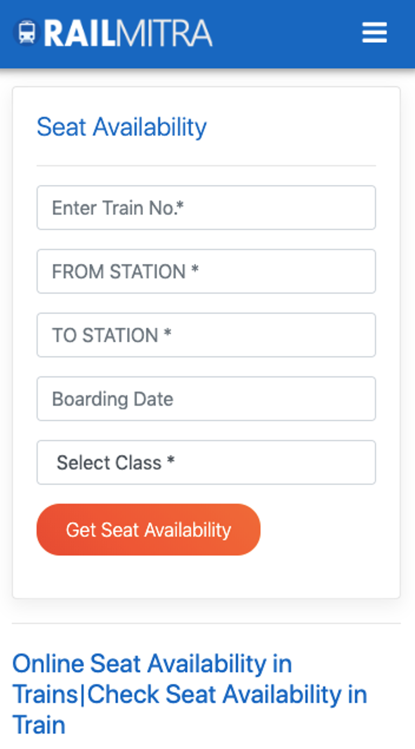
Task: Click the FROM STATION input box
Action: pyautogui.click(x=206, y=272)
